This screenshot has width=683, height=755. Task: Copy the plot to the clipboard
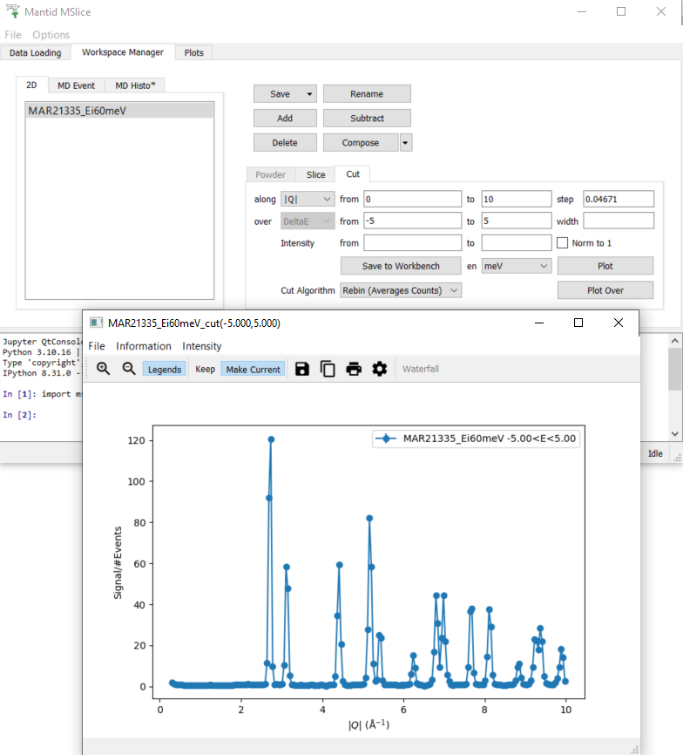coord(328,369)
